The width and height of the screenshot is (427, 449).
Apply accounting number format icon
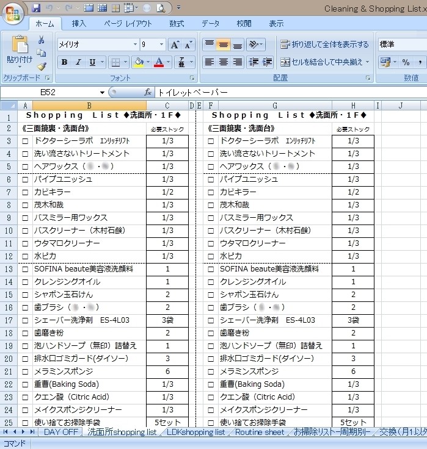coord(385,62)
